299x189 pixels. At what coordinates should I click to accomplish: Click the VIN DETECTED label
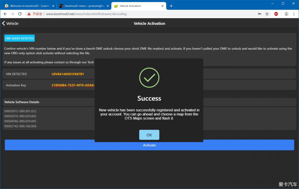(16, 74)
